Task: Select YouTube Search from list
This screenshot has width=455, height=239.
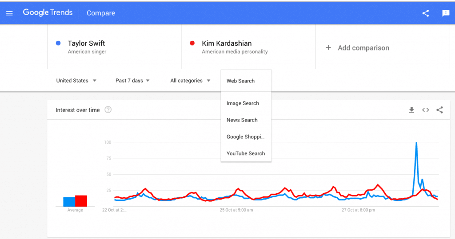Action: [x=246, y=153]
